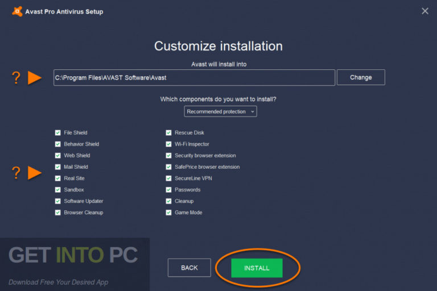Disable the Cleanup checkbox

pyautogui.click(x=168, y=201)
